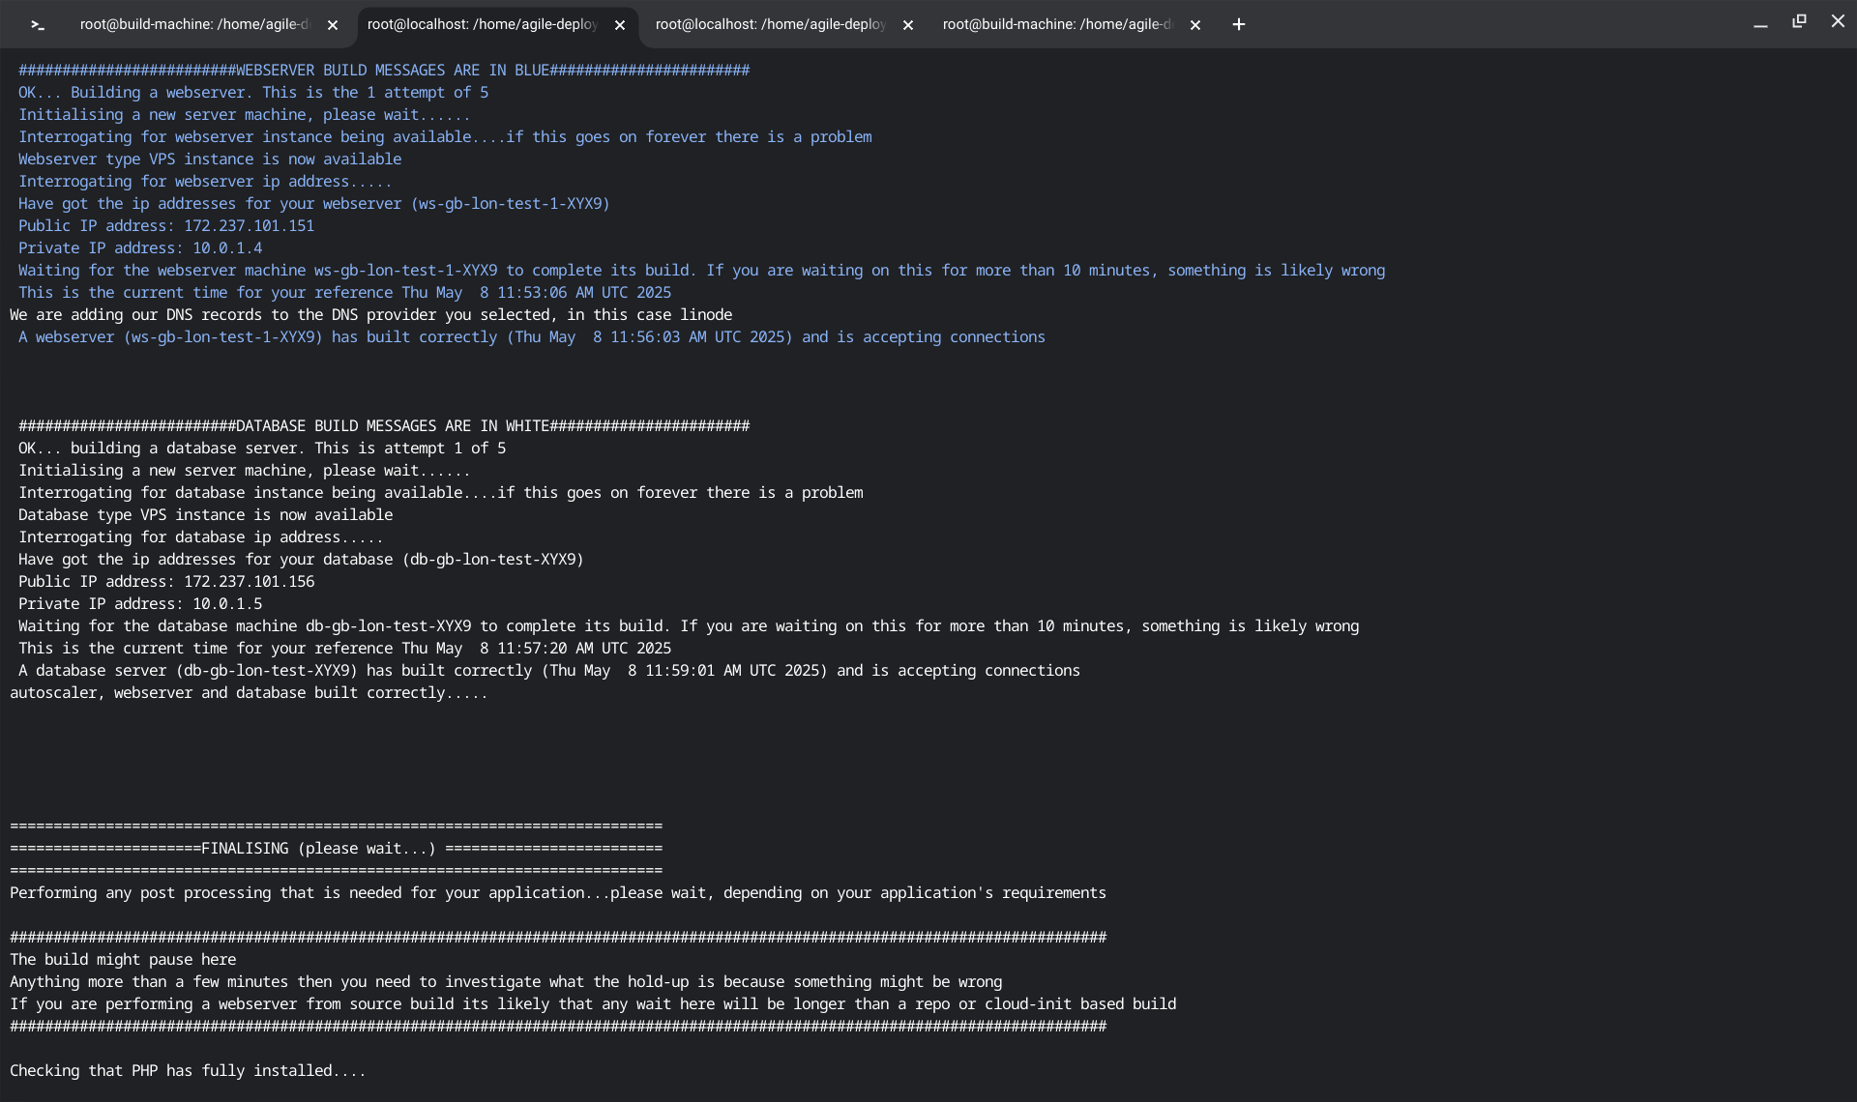Open a new terminal tab with plus
Image resolution: width=1857 pixels, height=1102 pixels.
(x=1238, y=25)
